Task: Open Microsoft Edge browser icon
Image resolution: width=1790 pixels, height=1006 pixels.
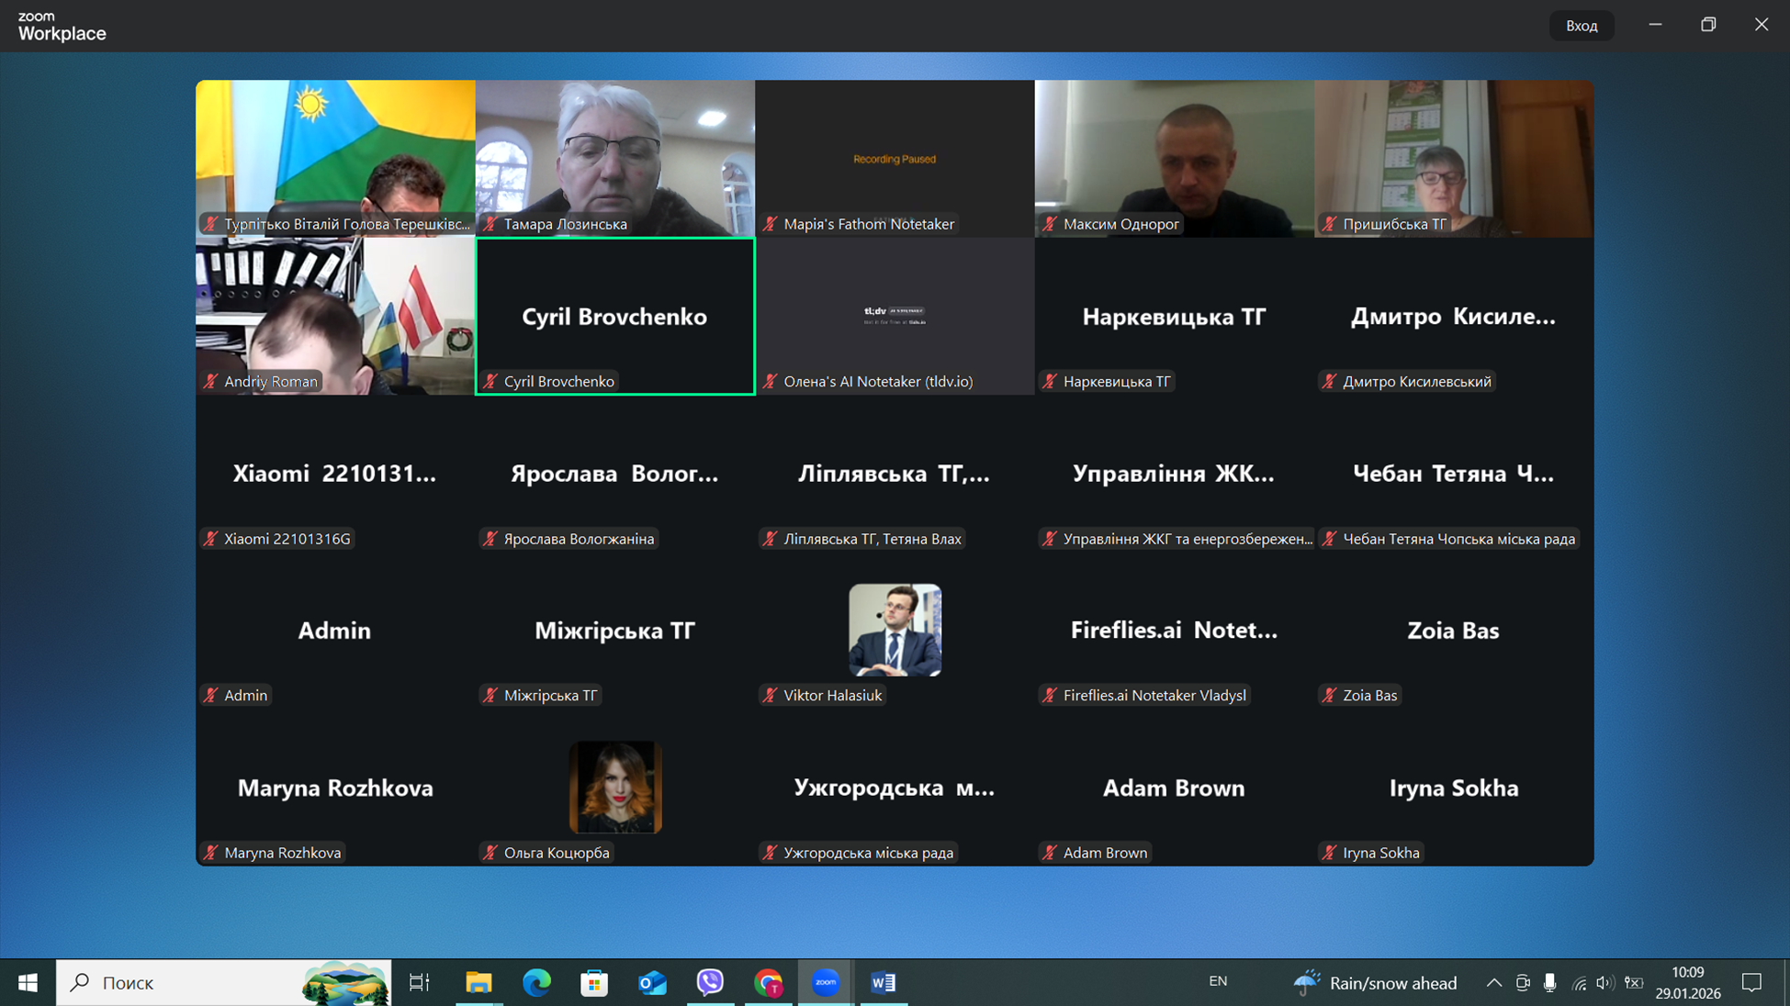Action: [536, 982]
